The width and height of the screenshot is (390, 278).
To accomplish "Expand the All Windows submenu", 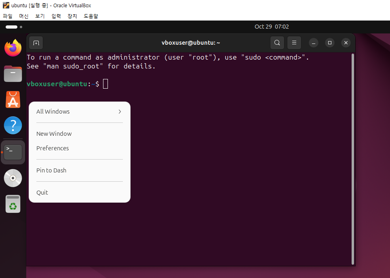I will coord(80,112).
